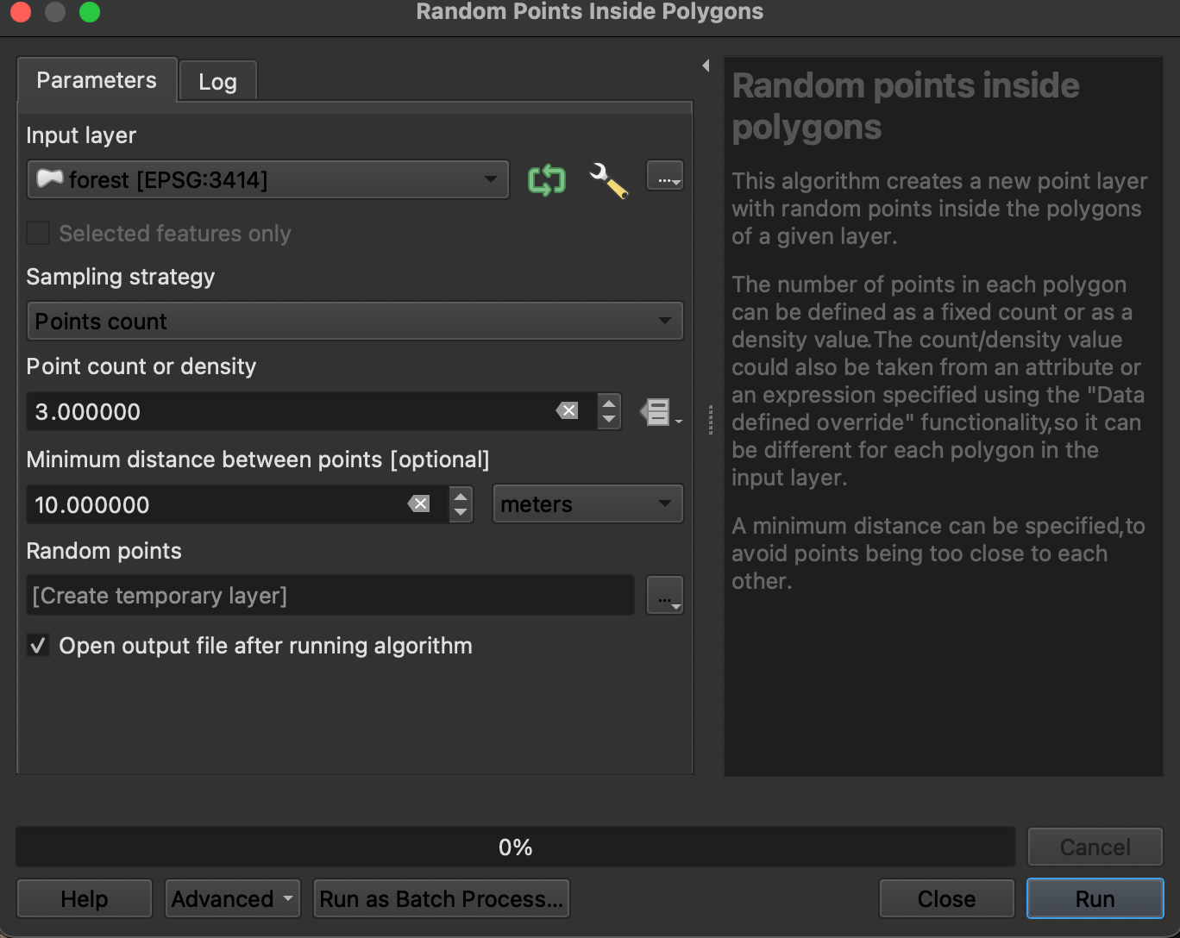
Task: Click Run as Batch Process button
Action: click(441, 899)
